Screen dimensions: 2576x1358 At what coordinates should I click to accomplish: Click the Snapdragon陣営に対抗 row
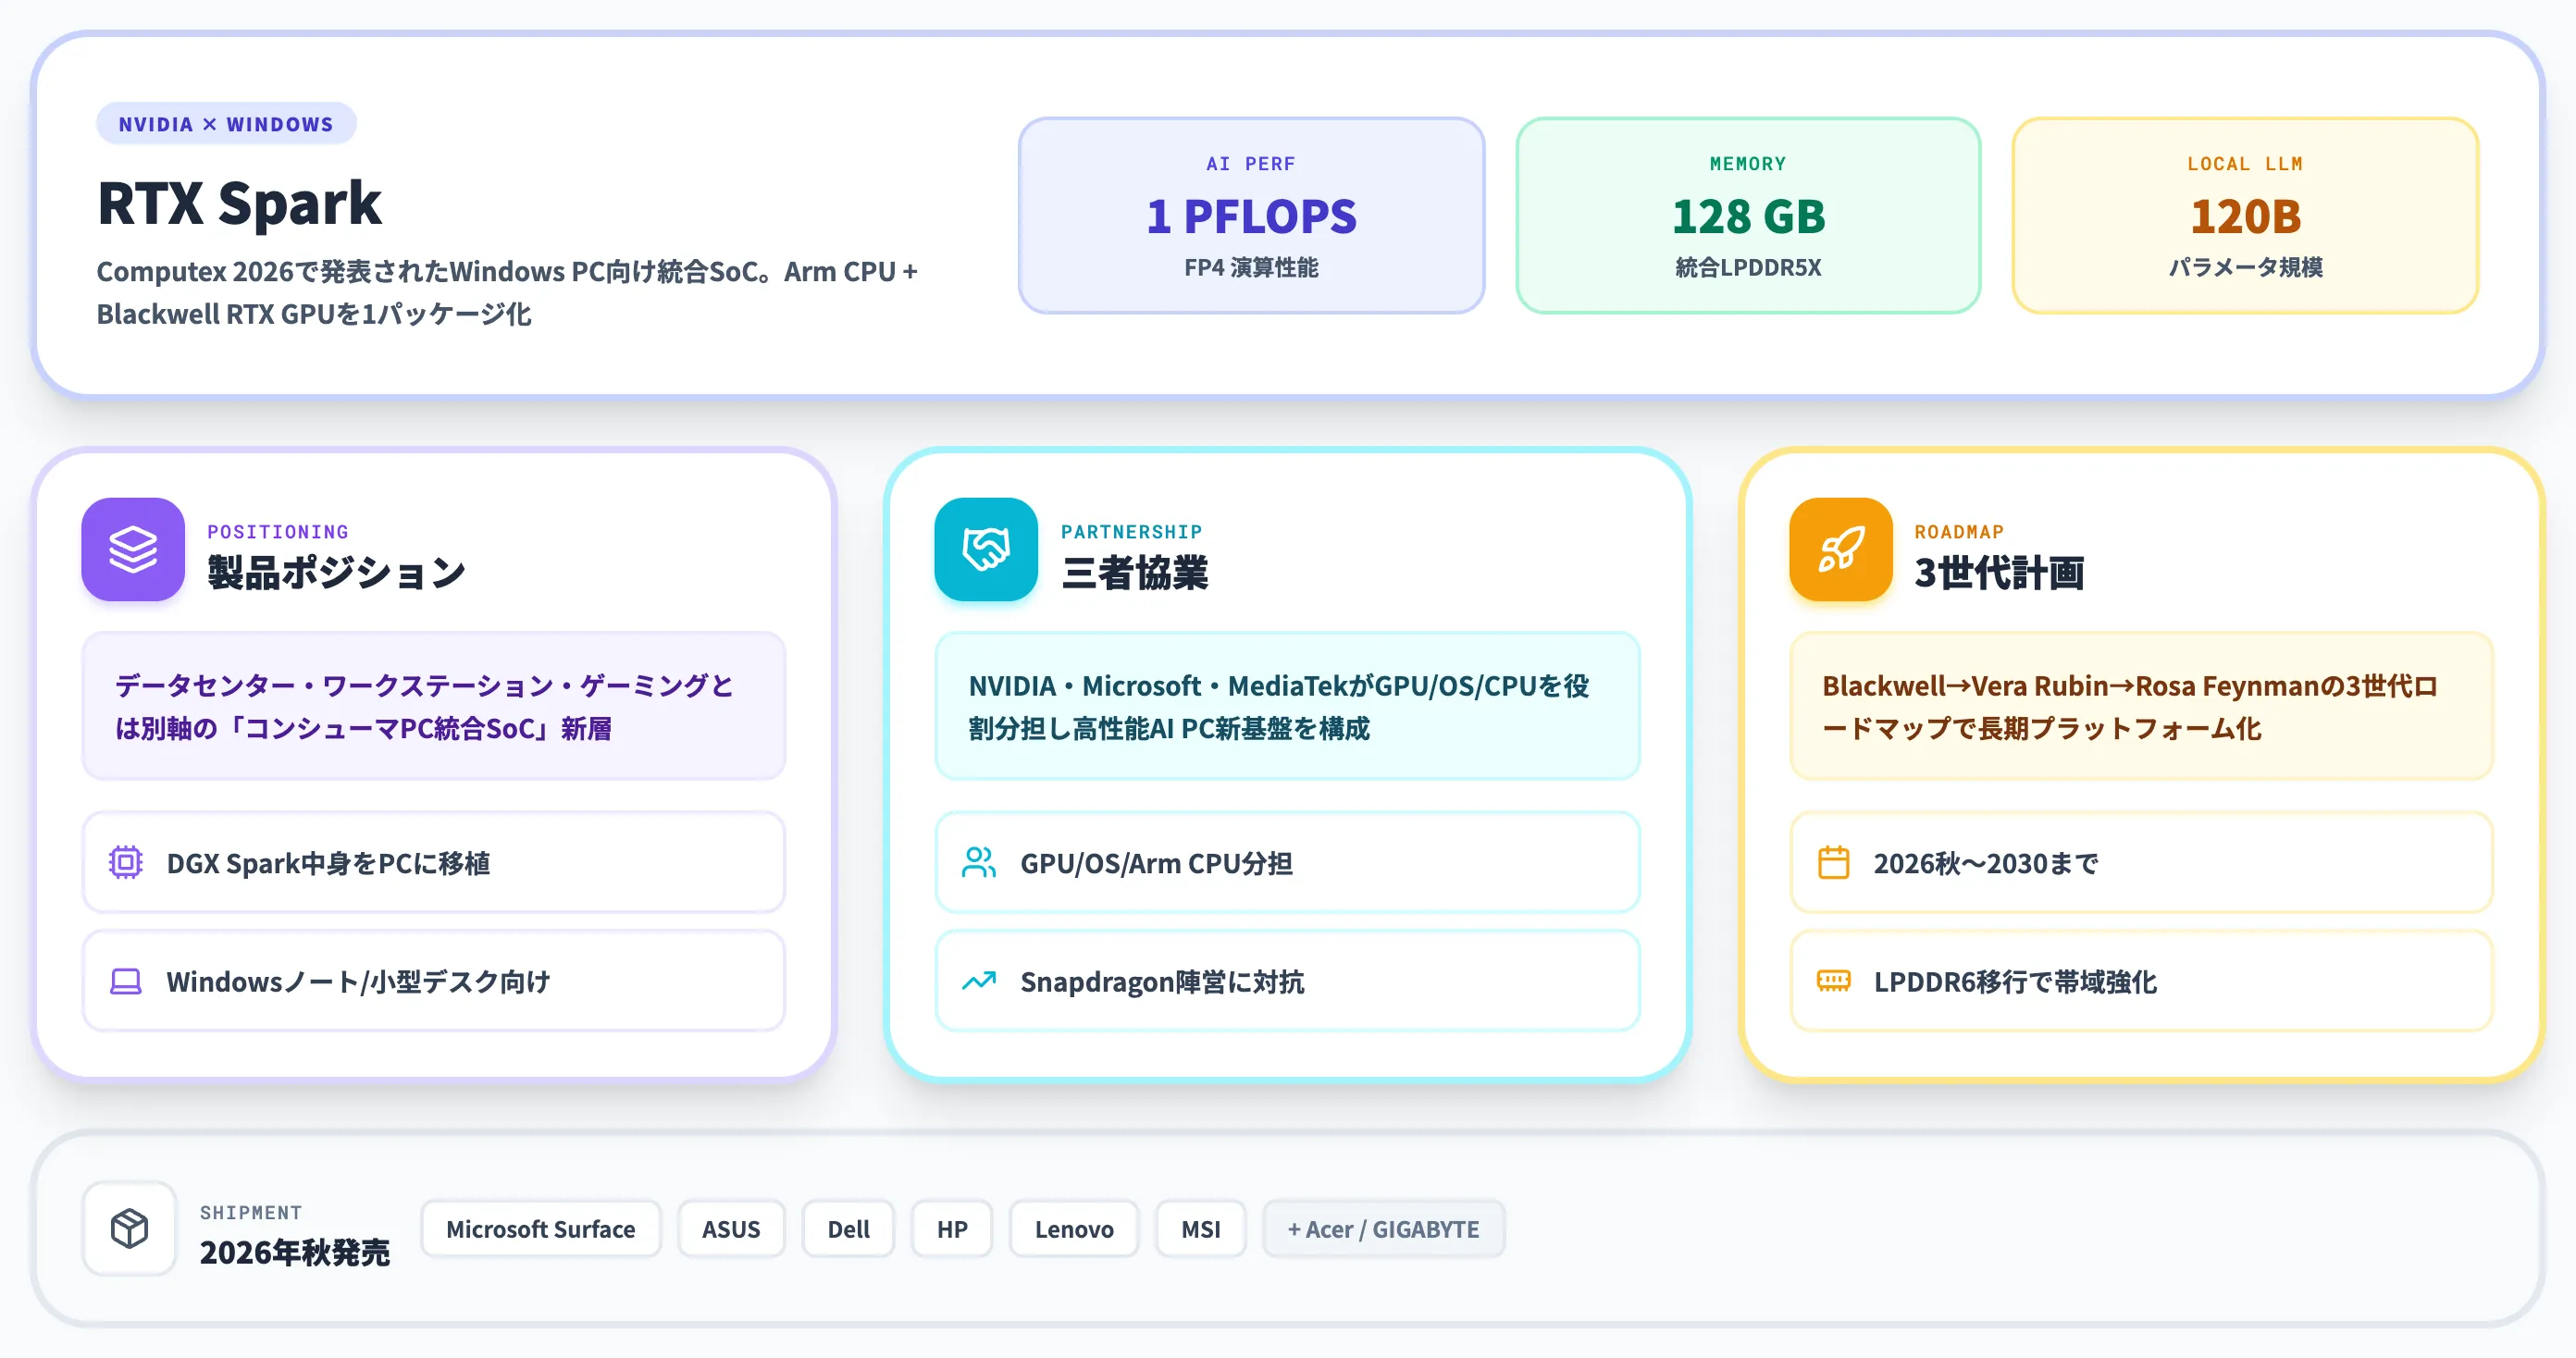pos(1288,981)
